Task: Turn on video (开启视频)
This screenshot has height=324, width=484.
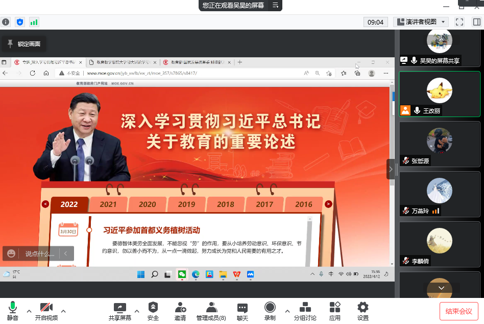Action: tap(46, 308)
